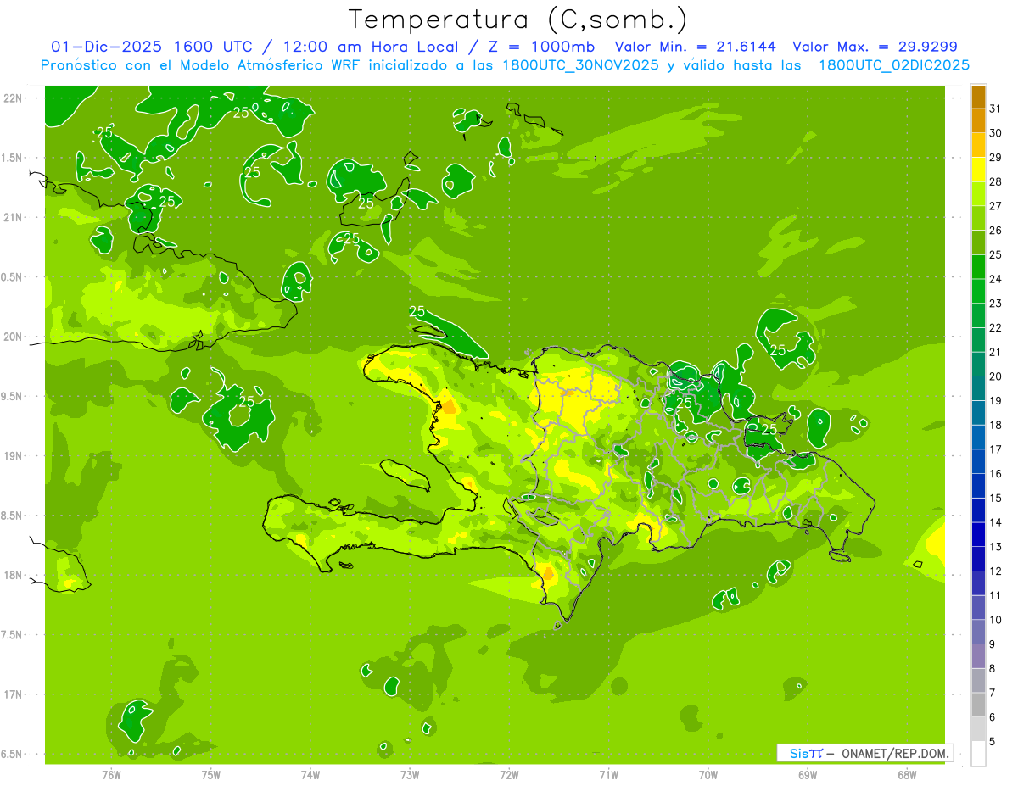Viewport: 1018px width, 786px height.
Task: Click the "74W" longitude label
Action: [x=310, y=774]
